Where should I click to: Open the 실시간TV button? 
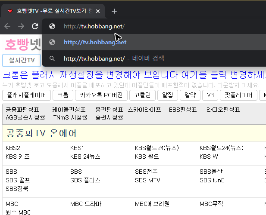coord(22,60)
